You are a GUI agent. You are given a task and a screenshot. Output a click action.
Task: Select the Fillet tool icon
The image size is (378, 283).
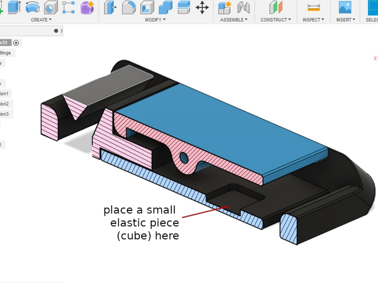pyautogui.click(x=129, y=7)
